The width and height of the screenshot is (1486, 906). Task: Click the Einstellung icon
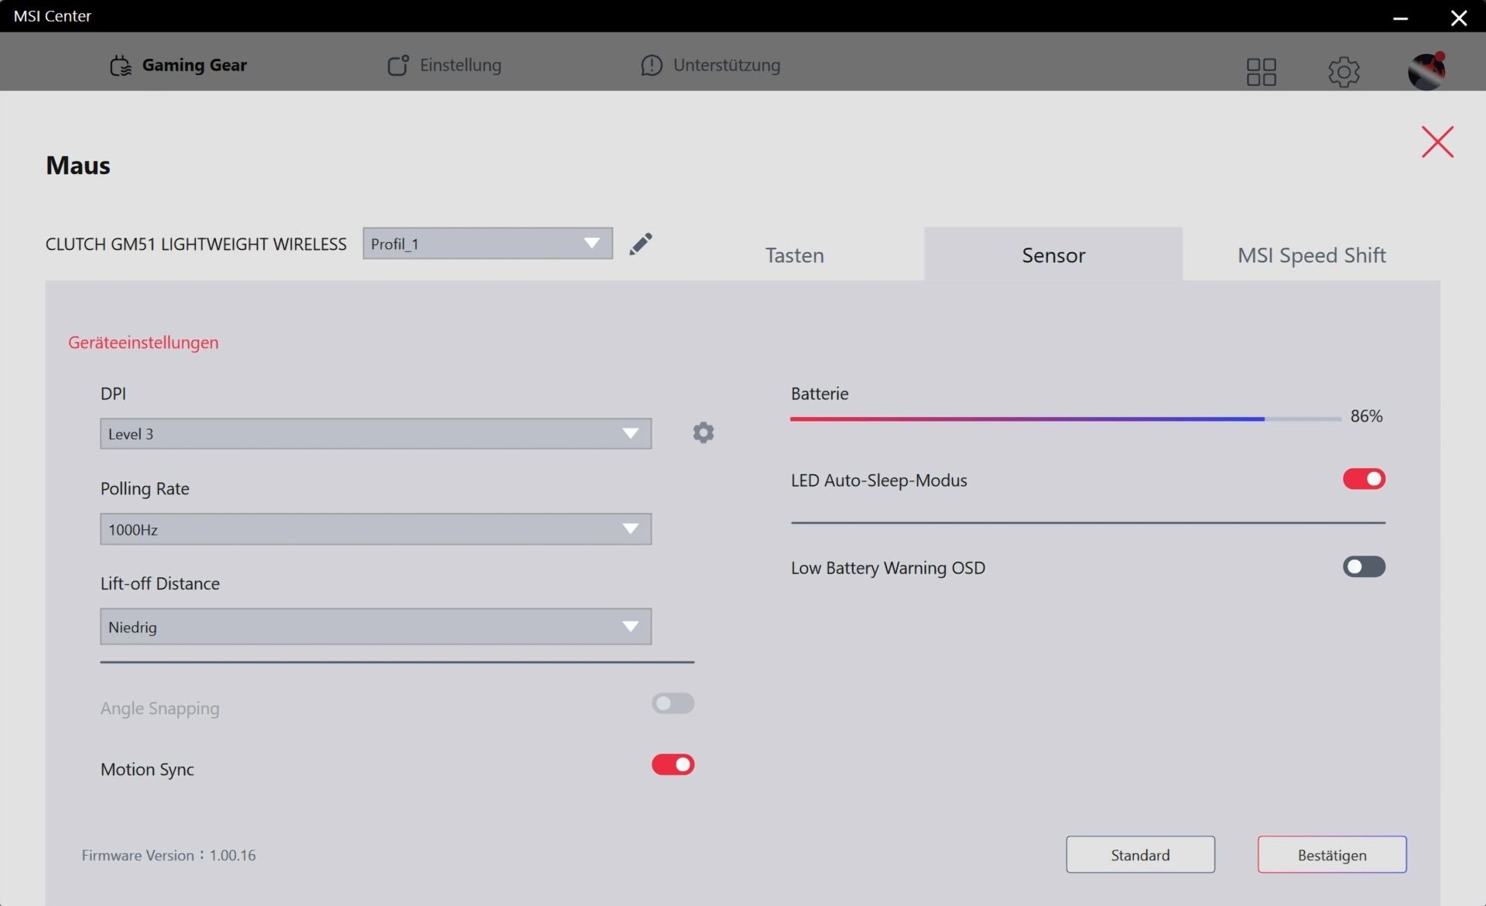pos(398,65)
